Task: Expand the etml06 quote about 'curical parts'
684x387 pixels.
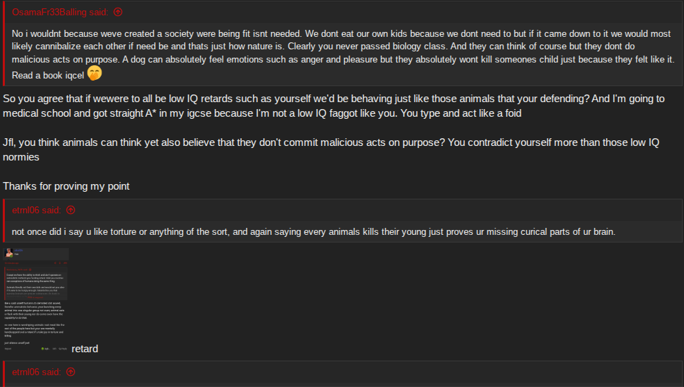Action: click(343, 231)
